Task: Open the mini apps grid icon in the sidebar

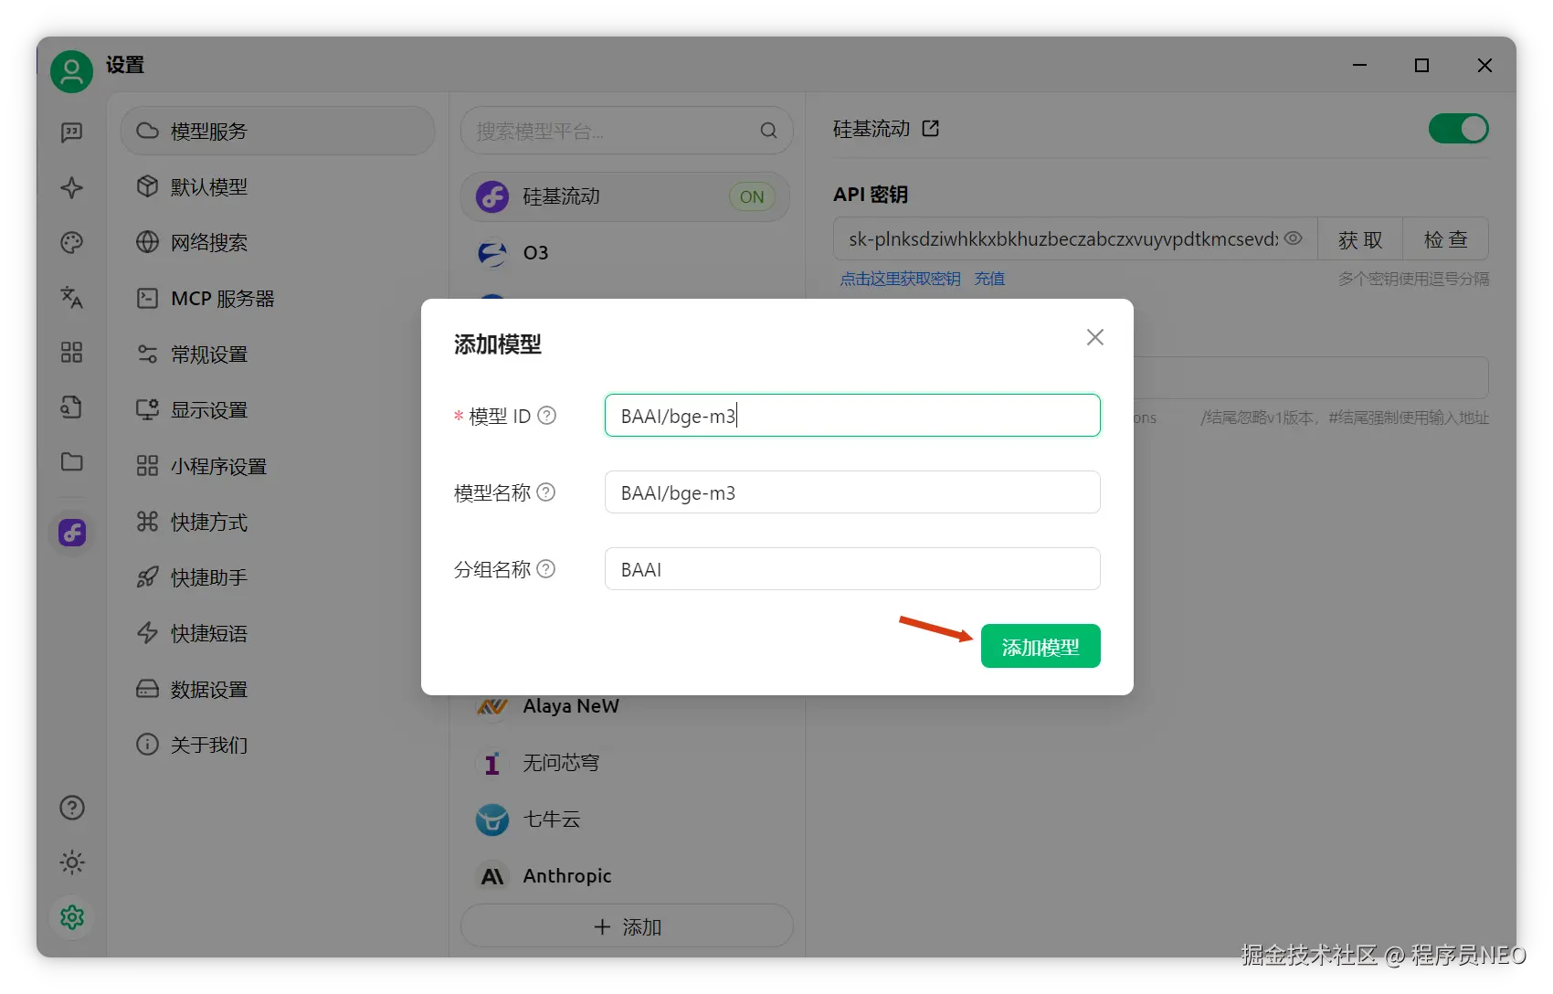Action: tap(71, 352)
